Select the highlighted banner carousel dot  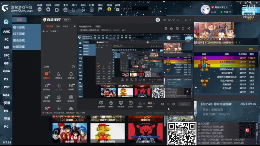point(220,39)
